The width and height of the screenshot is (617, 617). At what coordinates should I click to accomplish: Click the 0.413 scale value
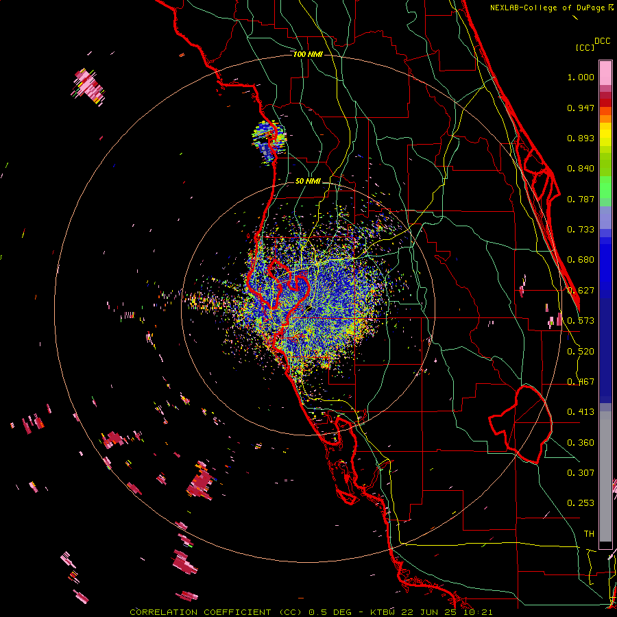click(581, 412)
